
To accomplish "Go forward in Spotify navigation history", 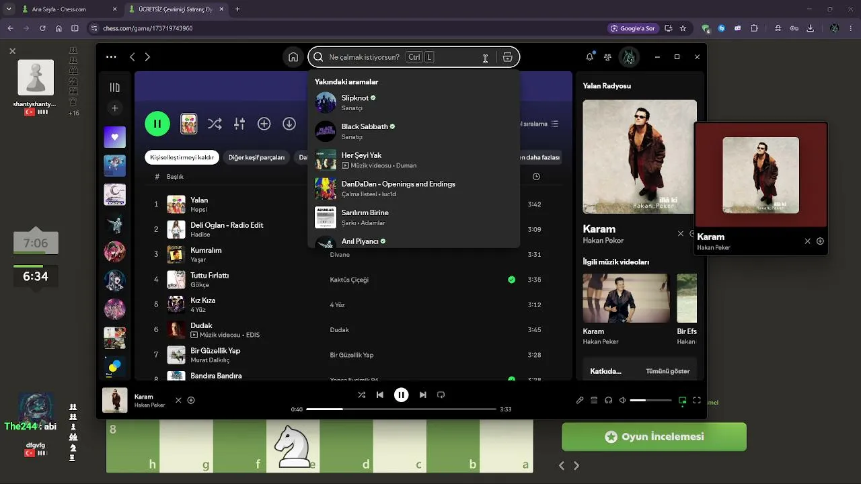I will point(147,57).
